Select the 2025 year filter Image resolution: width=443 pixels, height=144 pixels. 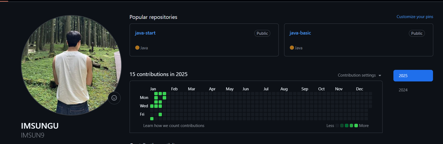[x=413, y=76]
